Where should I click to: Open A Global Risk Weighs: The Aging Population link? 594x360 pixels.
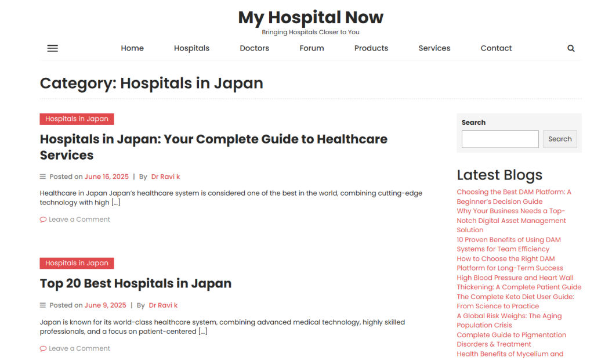pos(509,321)
